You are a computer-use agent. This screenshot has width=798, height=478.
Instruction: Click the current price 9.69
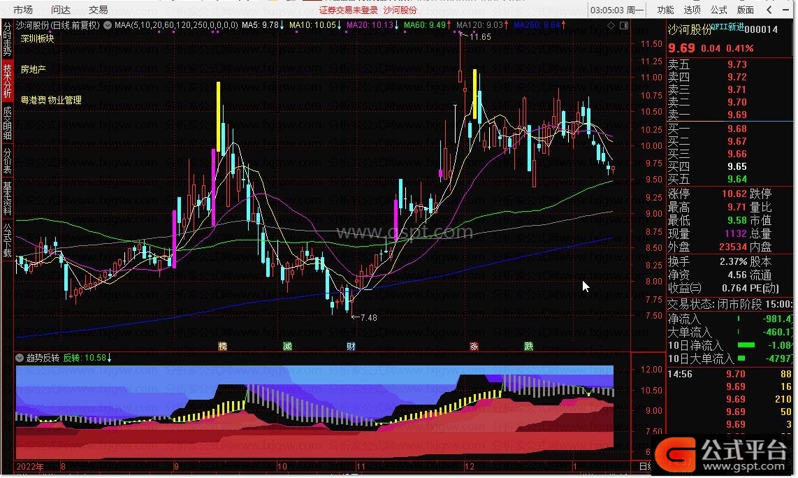pyautogui.click(x=681, y=48)
